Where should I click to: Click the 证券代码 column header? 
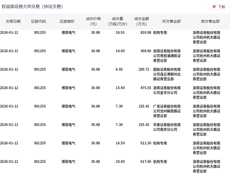click(x=38, y=22)
